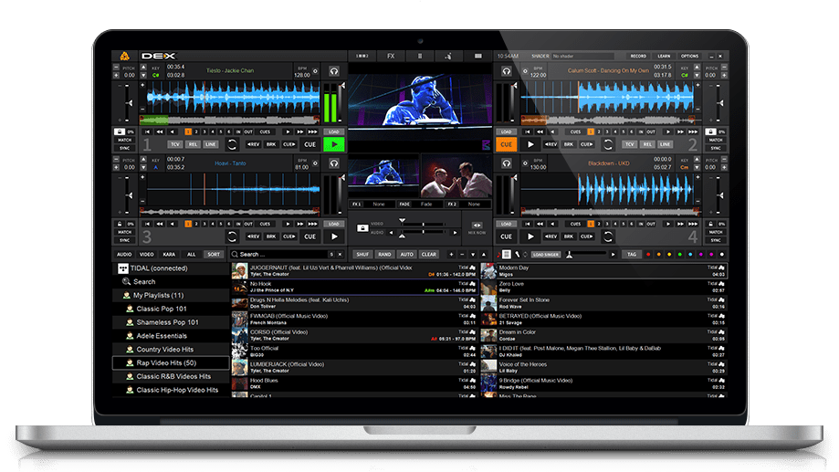This screenshot has width=839, height=472.
Task: Click the loop icon on deck 4
Action: (x=608, y=236)
